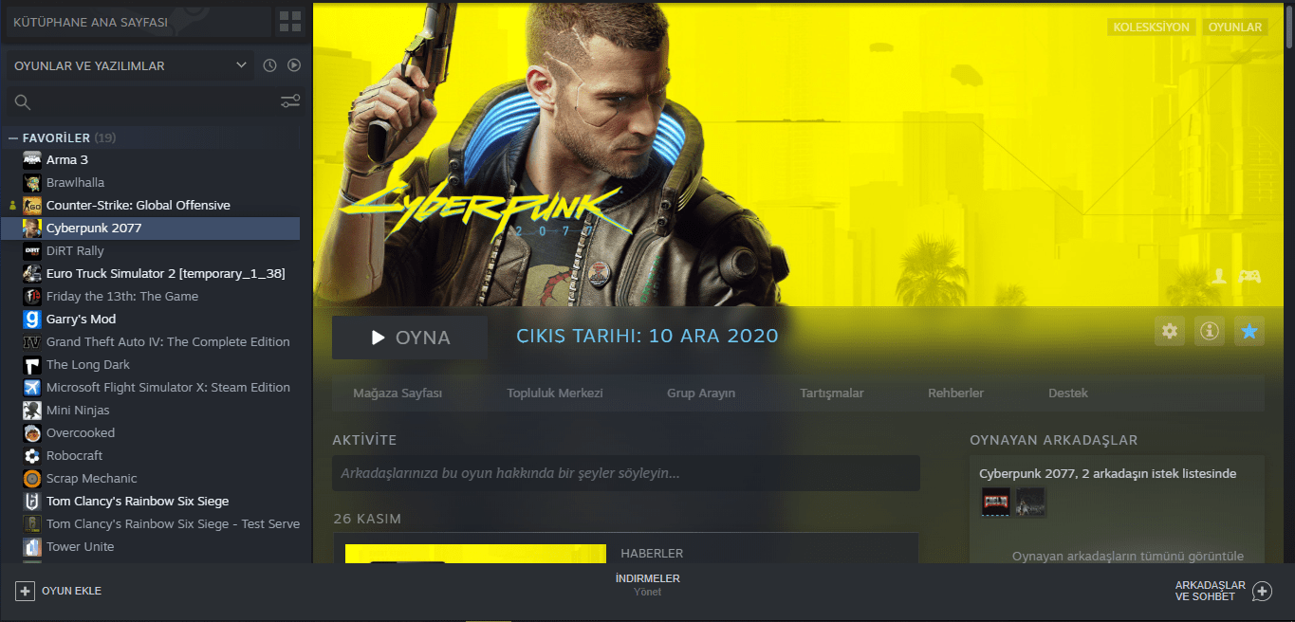Collapse the Favoriler category

coord(13,138)
